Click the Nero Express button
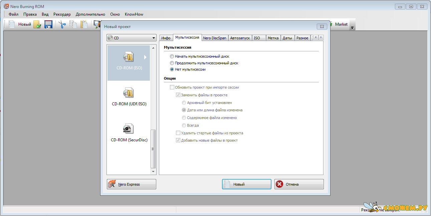This screenshot has height=216, width=431. point(132,184)
